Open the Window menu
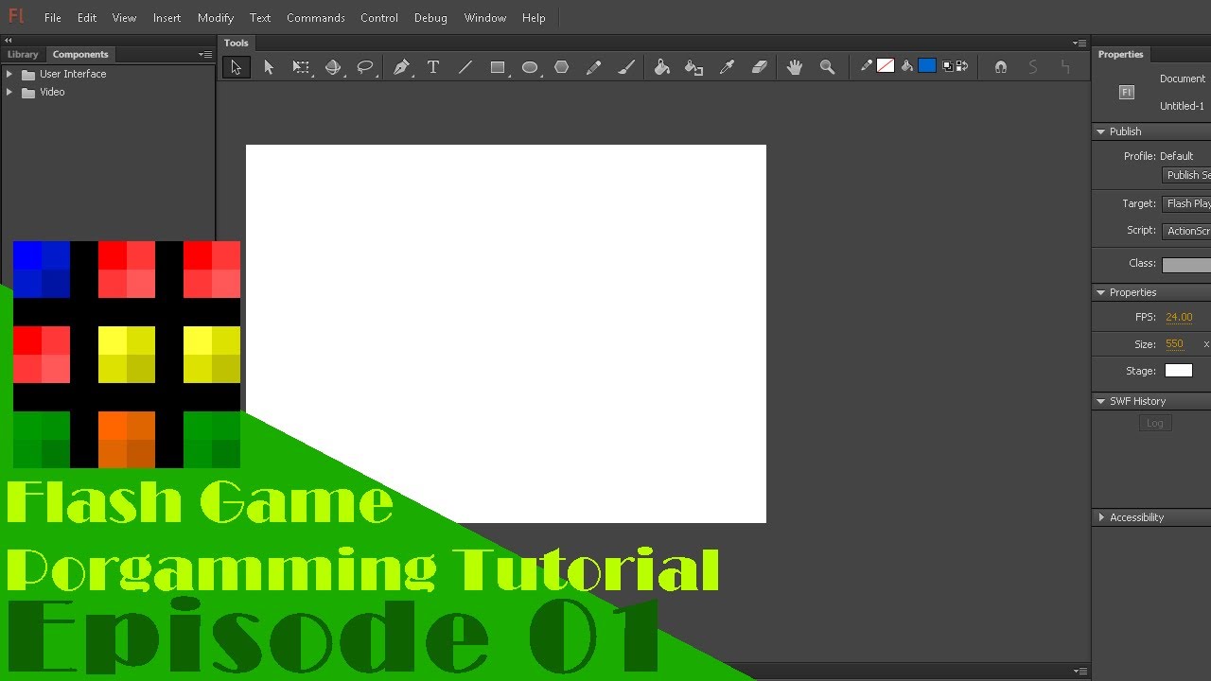Image resolution: width=1211 pixels, height=681 pixels. (x=485, y=18)
